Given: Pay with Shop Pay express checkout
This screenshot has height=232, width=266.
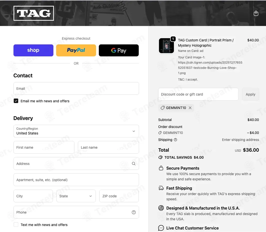Looking at the screenshot, I should (33, 50).
